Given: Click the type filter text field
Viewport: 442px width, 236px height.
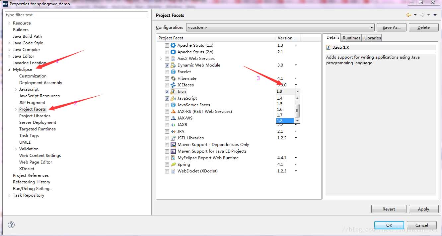Looking at the screenshot, I should [x=76, y=15].
